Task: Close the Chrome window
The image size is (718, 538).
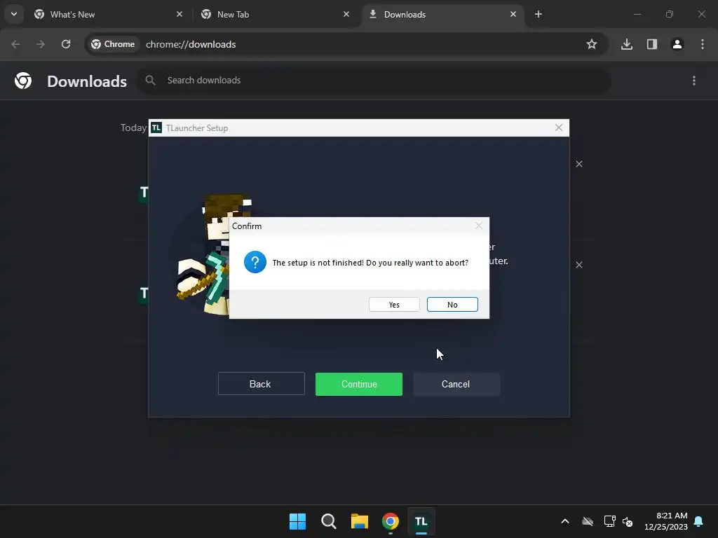Action: point(701,14)
